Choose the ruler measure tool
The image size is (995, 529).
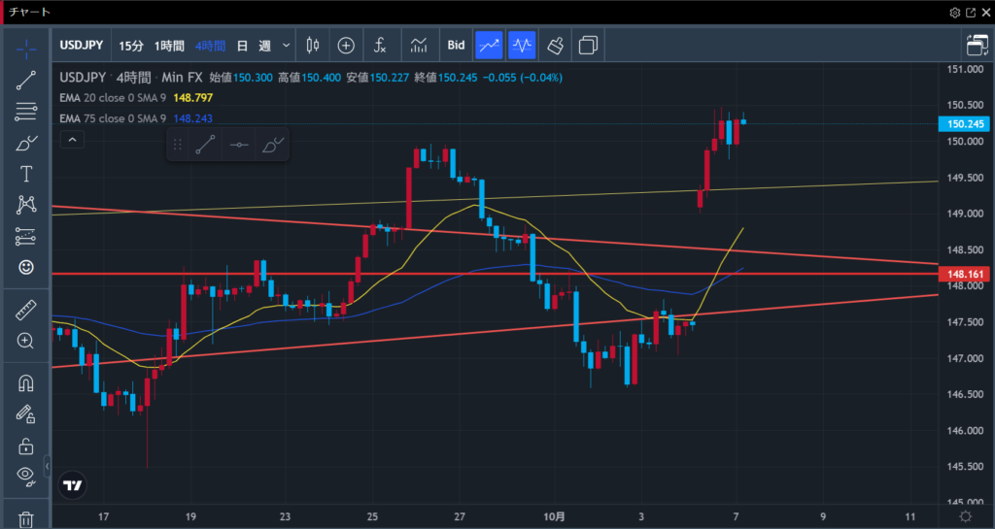26,311
